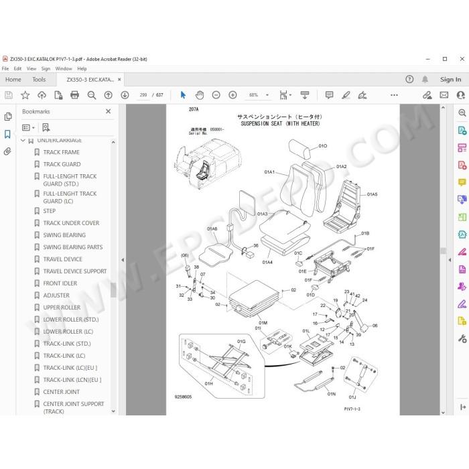Open zoom search tool in right pane
This screenshot has height=469, width=469.
click(x=462, y=113)
